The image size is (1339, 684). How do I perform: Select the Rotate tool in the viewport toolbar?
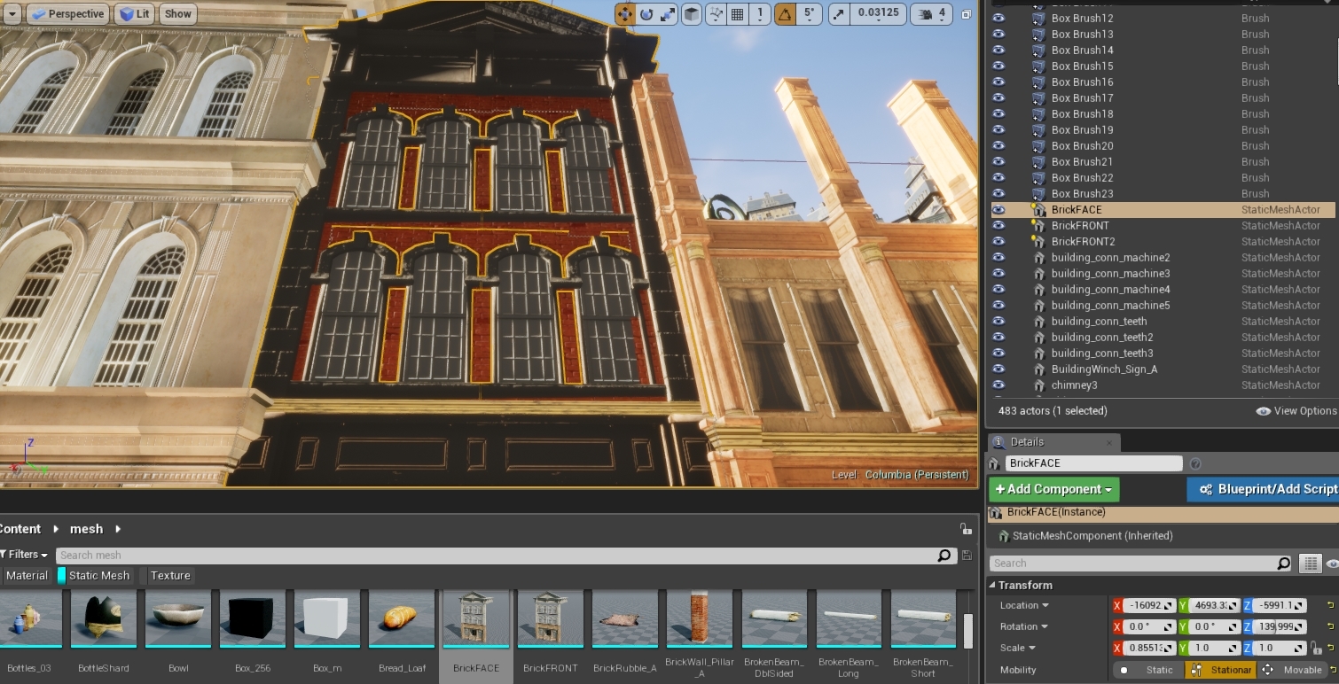(x=648, y=13)
